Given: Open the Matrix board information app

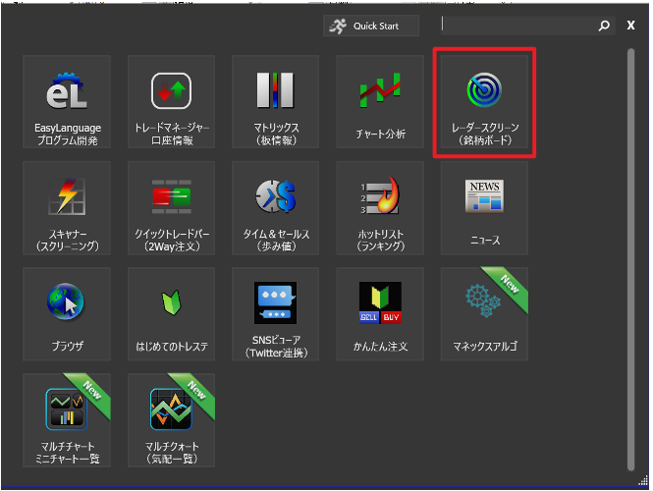Looking at the screenshot, I should pyautogui.click(x=275, y=101).
